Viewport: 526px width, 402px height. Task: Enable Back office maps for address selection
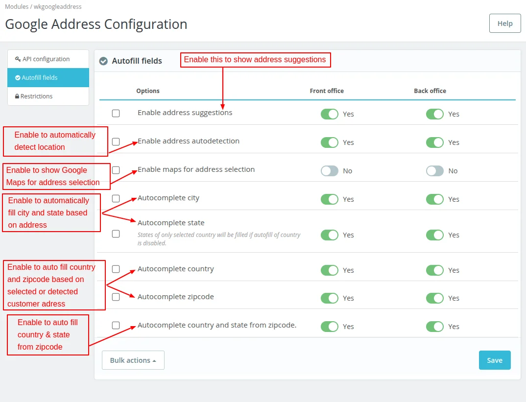click(435, 171)
